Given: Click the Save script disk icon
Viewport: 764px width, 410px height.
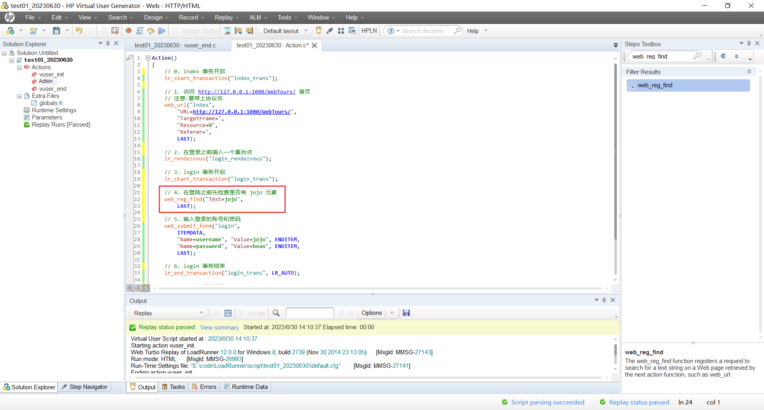Looking at the screenshot, I should (57, 31).
